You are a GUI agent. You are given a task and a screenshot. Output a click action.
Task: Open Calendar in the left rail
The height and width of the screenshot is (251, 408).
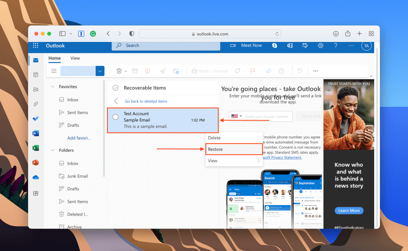pyautogui.click(x=36, y=75)
